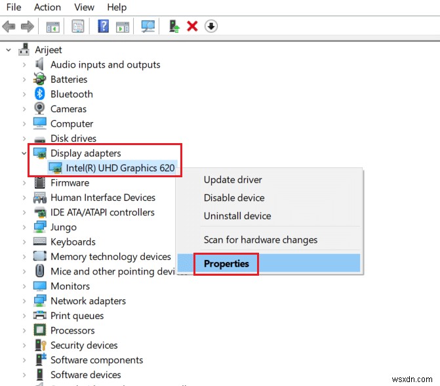440x386 pixels.
Task: Open the Help menu
Action: pos(117,7)
